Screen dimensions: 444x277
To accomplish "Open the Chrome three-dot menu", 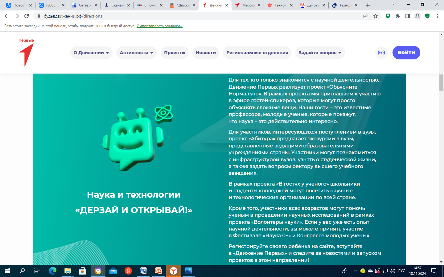I will (x=437, y=16).
